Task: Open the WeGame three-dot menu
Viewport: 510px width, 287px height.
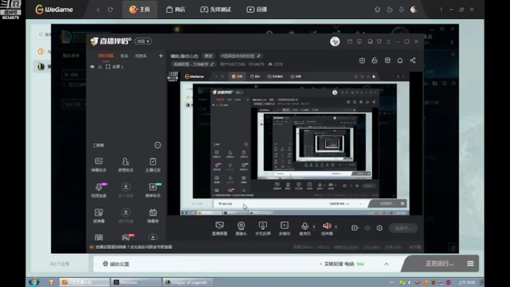Action: [x=441, y=10]
